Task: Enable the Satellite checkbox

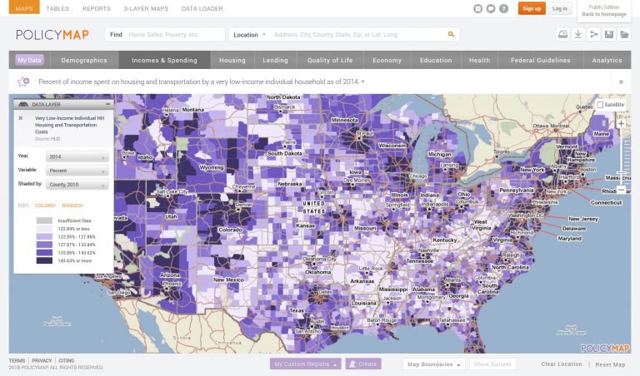Action: point(601,105)
